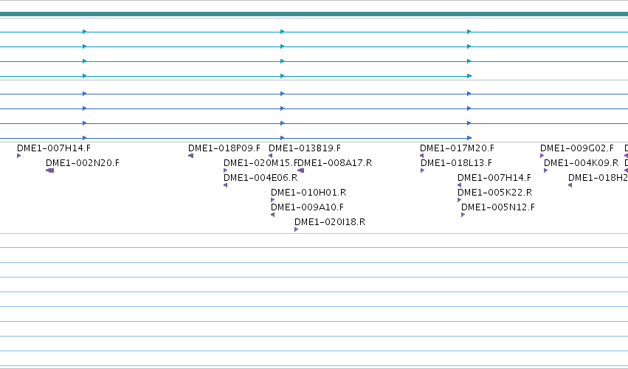Select the DME1-004E06.R feature label
Viewport: 628px width, 369px height.
(260, 178)
